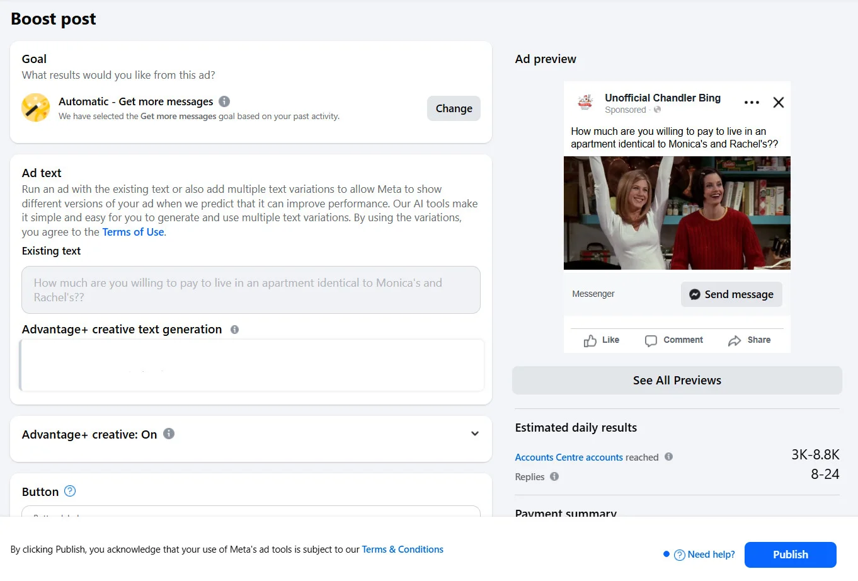Click the Share icon in the ad preview

(734, 340)
